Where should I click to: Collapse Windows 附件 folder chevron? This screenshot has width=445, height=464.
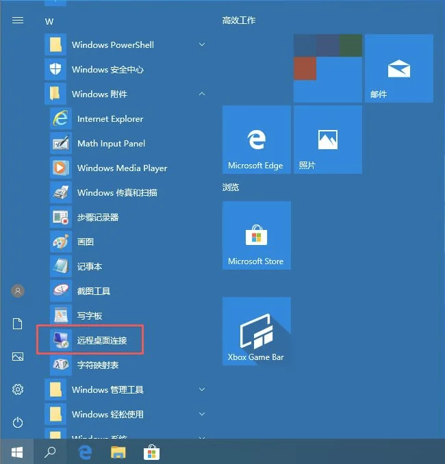click(x=202, y=94)
